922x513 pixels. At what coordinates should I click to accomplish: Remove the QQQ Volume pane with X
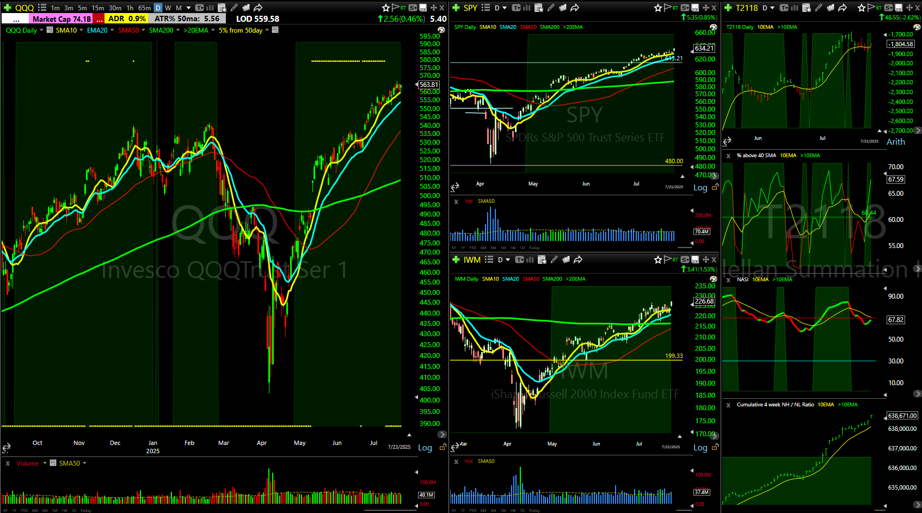8,463
